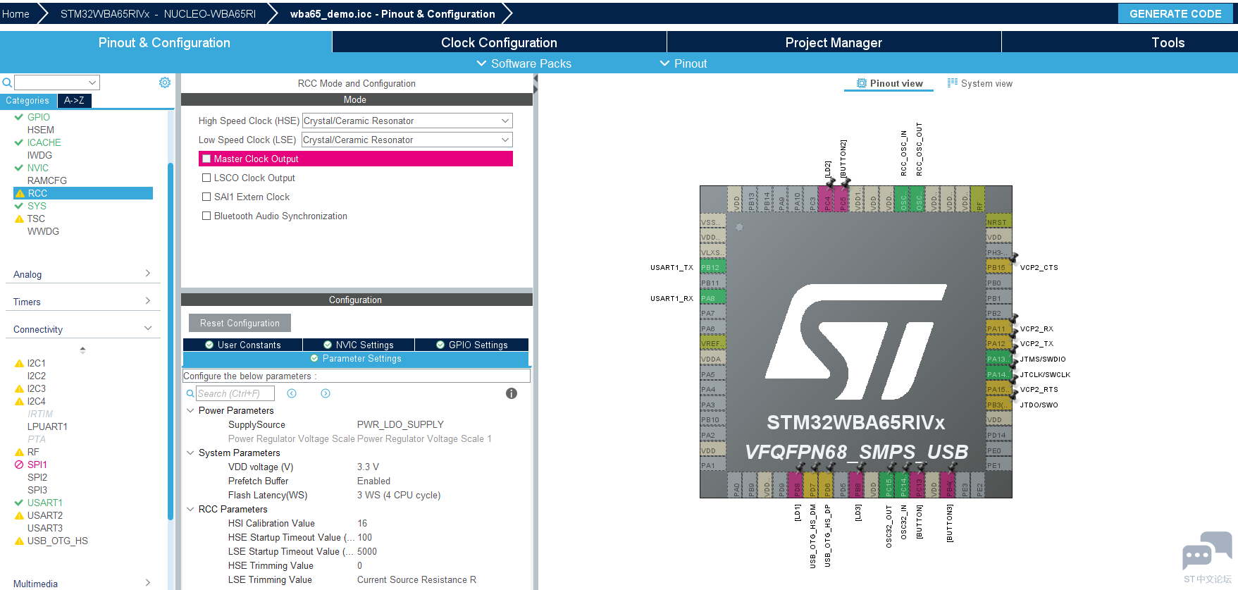Screen dimensions: 1238x590
Task: Open the Low Speed Clock (LSE) dropdown
Action: coord(407,140)
